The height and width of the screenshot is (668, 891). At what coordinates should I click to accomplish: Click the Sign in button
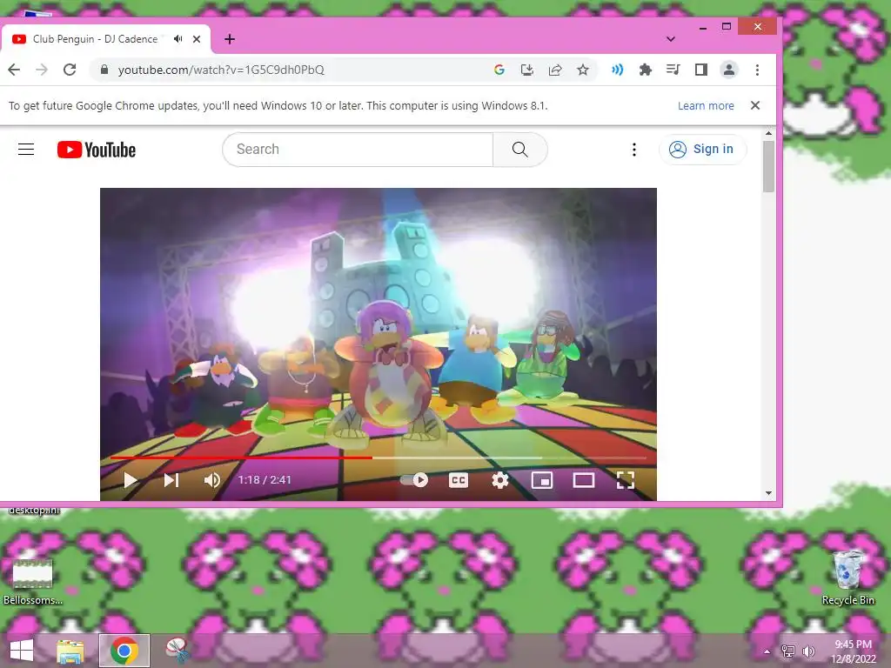(702, 150)
